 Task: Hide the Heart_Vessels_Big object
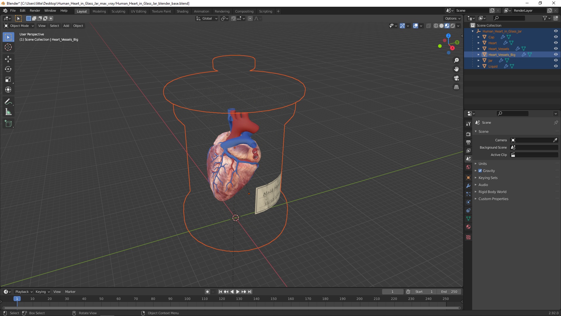point(555,54)
